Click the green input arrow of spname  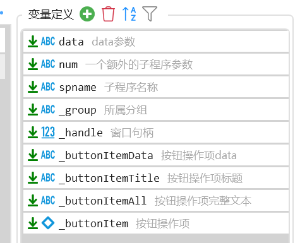coord(33,87)
